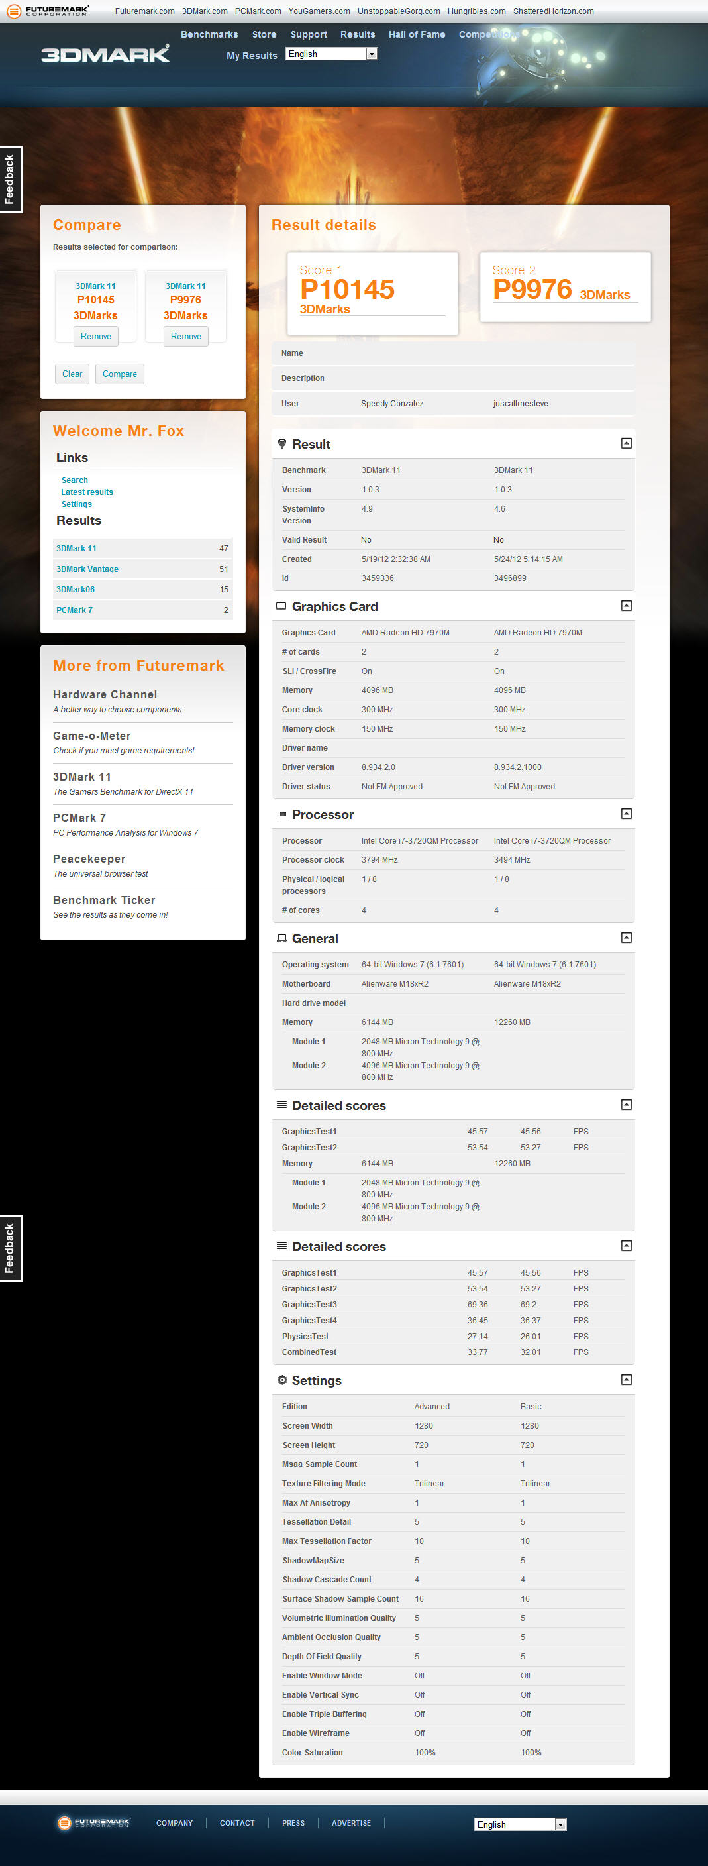Go to ShatteredHorizon.com in the top bar

553,11
